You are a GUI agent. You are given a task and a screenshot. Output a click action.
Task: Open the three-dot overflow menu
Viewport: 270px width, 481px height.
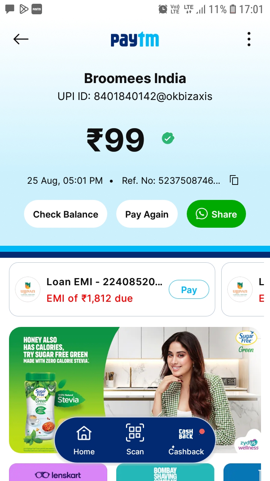249,39
